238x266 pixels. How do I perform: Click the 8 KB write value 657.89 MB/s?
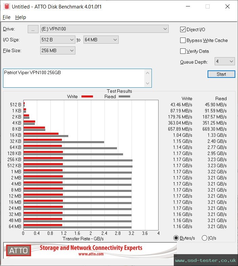180,129
